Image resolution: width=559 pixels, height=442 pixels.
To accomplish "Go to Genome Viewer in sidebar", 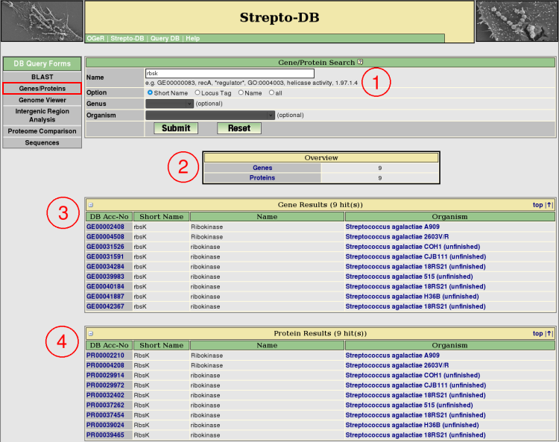I will pos(42,99).
